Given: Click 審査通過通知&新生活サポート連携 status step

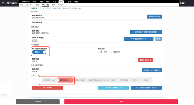Looking at the screenshot, I should pyautogui.click(x=102, y=80).
